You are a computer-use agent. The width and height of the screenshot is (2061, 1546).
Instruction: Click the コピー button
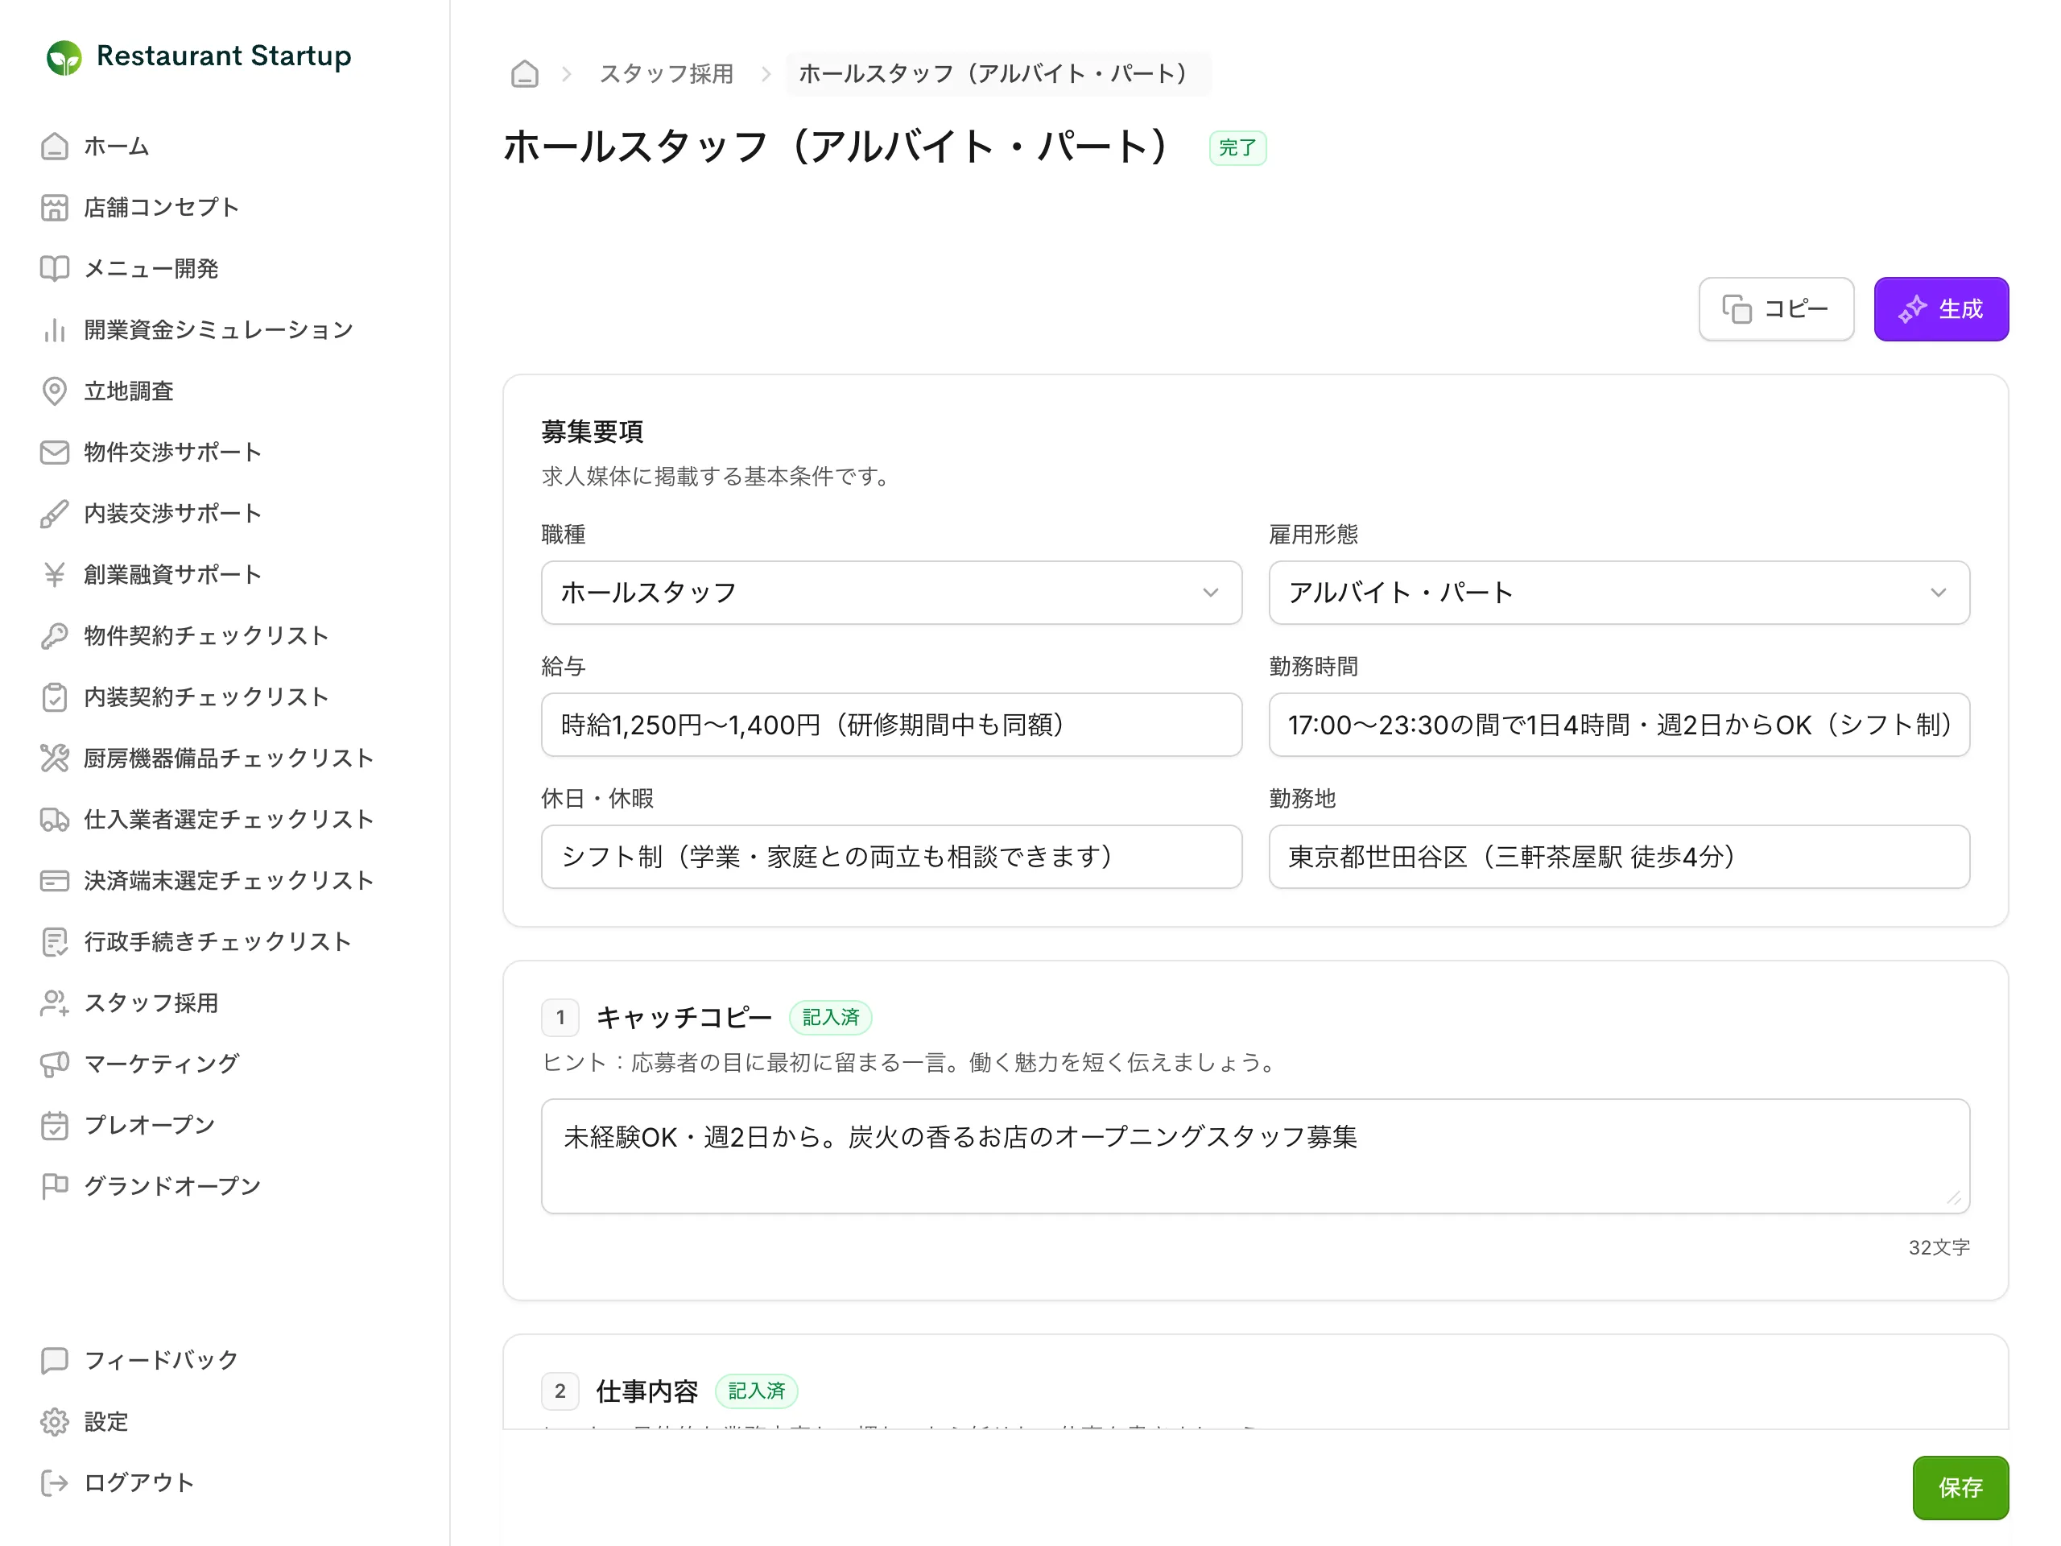click(x=1776, y=309)
